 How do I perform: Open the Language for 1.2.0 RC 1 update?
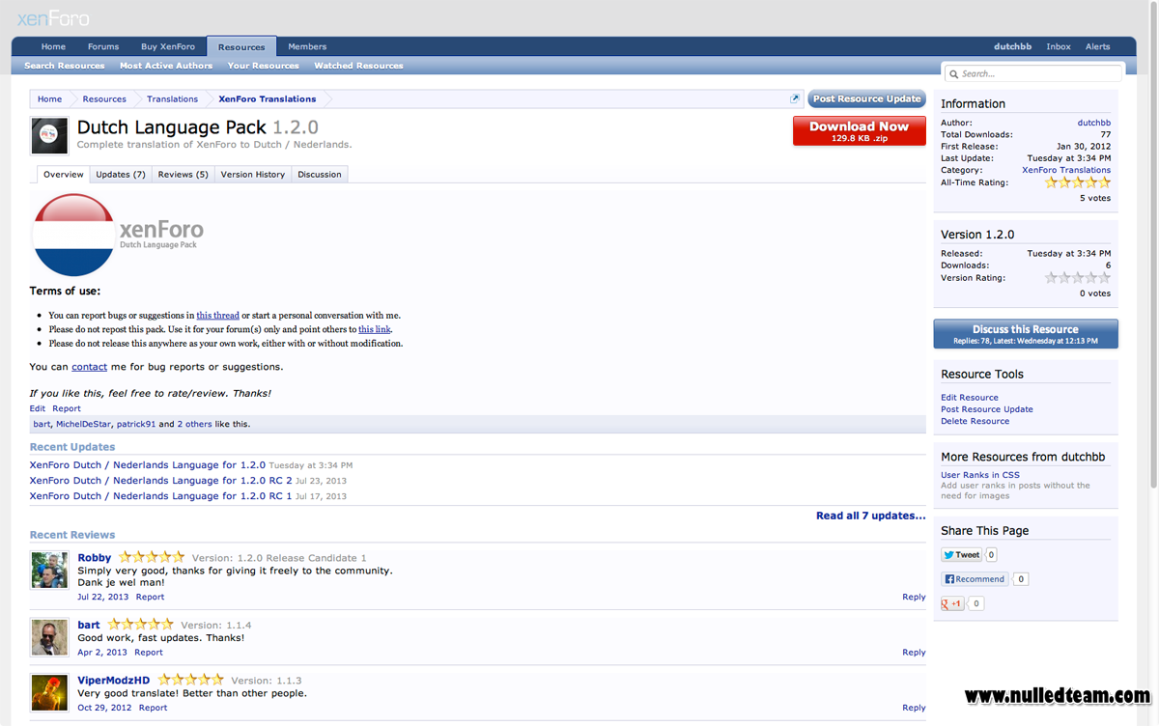click(x=160, y=496)
